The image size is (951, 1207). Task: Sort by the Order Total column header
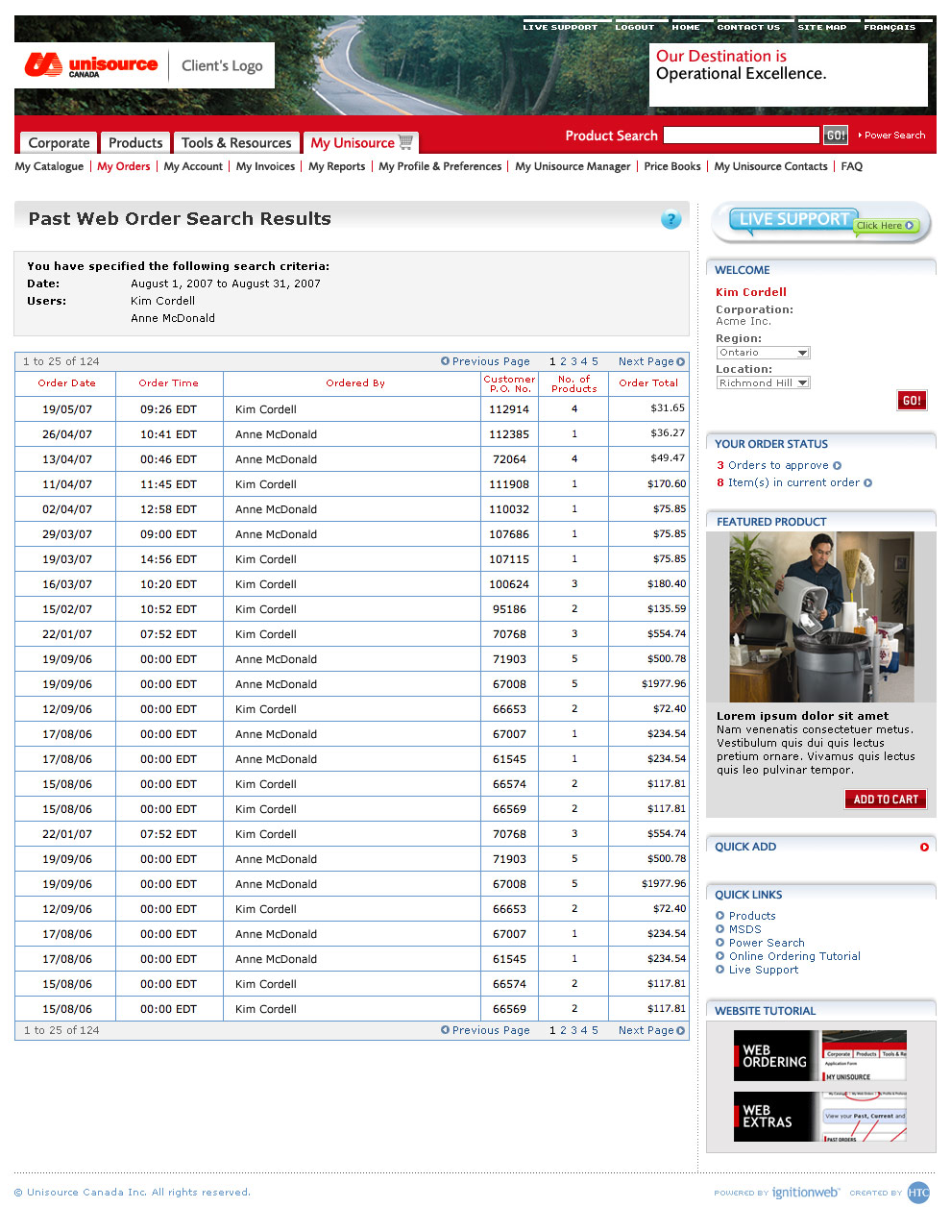coord(647,382)
